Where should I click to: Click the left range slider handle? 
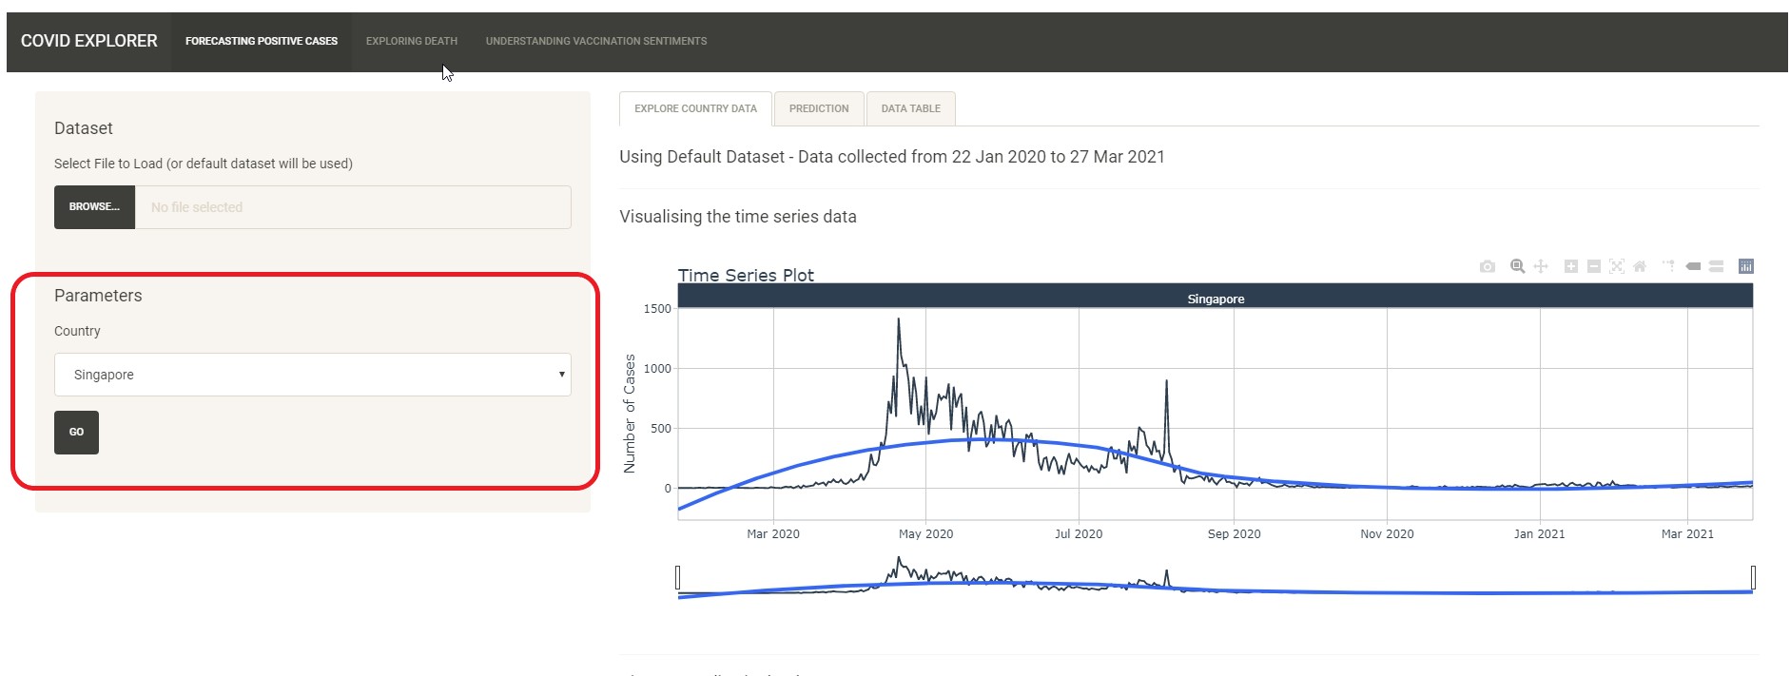[x=678, y=577]
